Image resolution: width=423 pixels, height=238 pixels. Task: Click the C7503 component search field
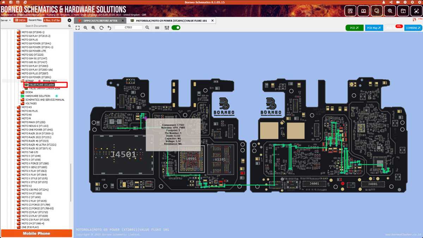tap(128, 28)
